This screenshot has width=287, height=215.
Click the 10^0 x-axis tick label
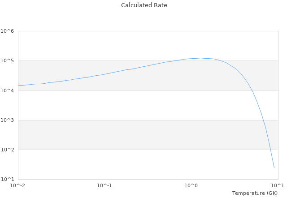coord(191,185)
